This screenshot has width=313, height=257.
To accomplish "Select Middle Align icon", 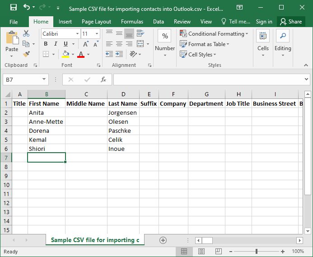I will tap(119, 33).
